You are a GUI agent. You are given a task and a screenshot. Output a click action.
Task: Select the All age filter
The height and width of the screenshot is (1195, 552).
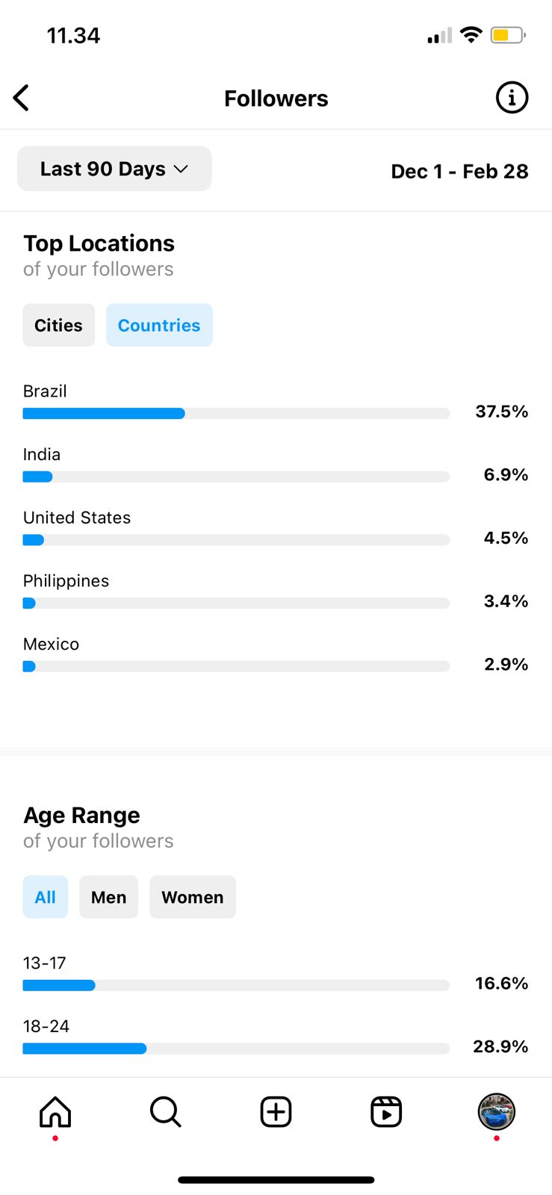(x=46, y=897)
